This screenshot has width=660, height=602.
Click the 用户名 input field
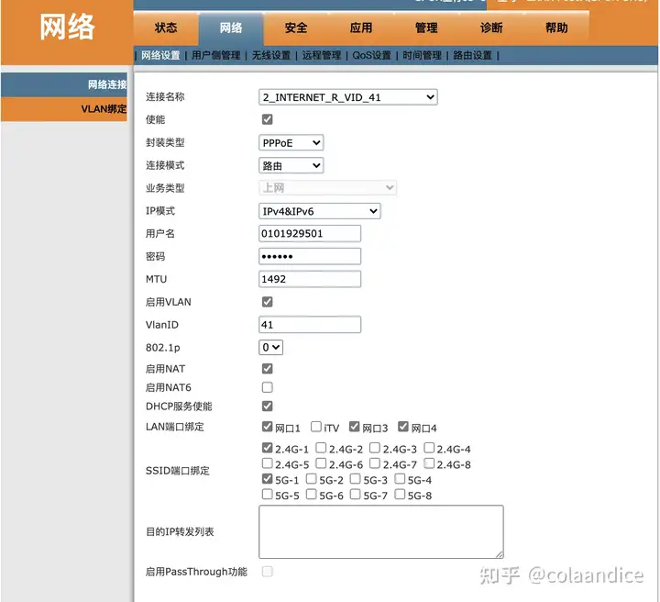coord(310,233)
